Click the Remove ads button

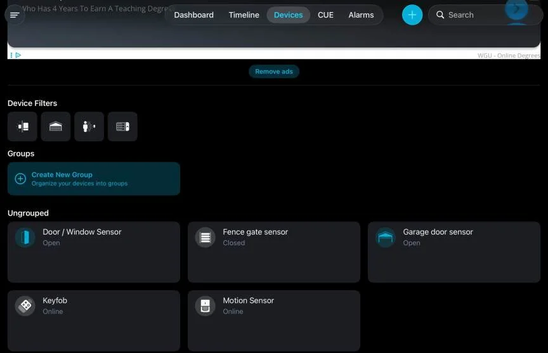click(273, 72)
